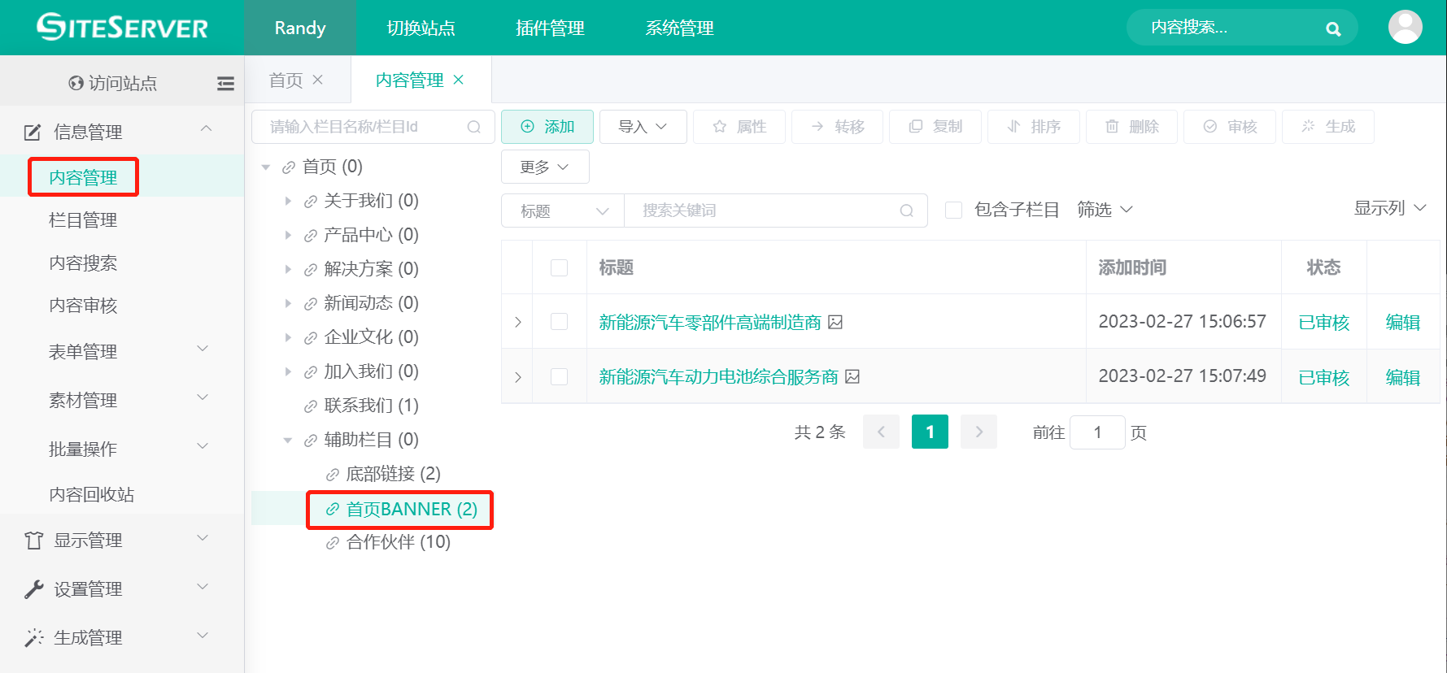The image size is (1447, 673).
Task: Go to previous page arrow
Action: [x=881, y=432]
